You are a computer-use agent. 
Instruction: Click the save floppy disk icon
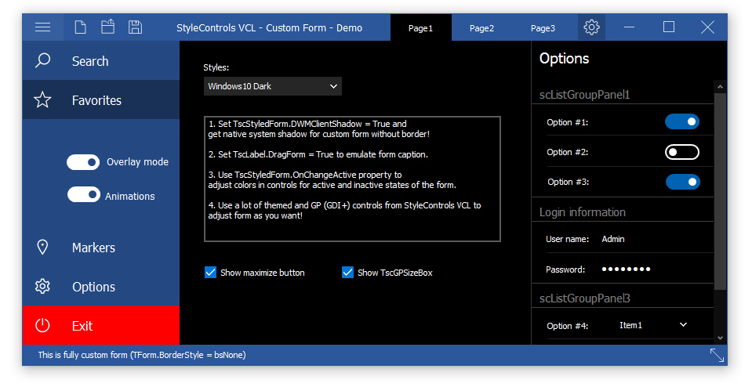pyautogui.click(x=135, y=27)
